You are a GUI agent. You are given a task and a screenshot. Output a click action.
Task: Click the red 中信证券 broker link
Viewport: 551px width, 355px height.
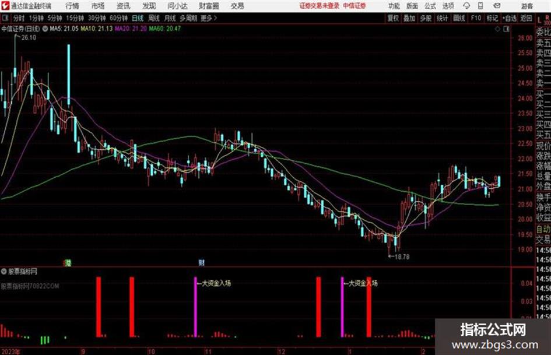click(355, 6)
